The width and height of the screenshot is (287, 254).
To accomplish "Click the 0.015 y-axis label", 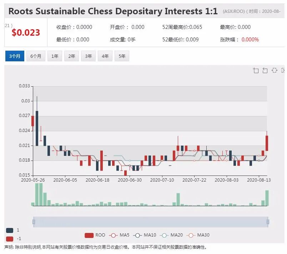I will [24, 175].
